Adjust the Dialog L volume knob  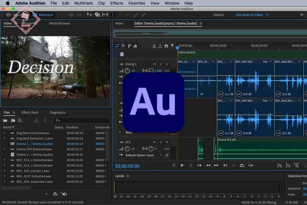127,70
